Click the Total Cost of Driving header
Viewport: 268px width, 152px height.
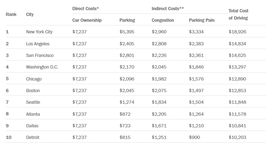(238, 14)
